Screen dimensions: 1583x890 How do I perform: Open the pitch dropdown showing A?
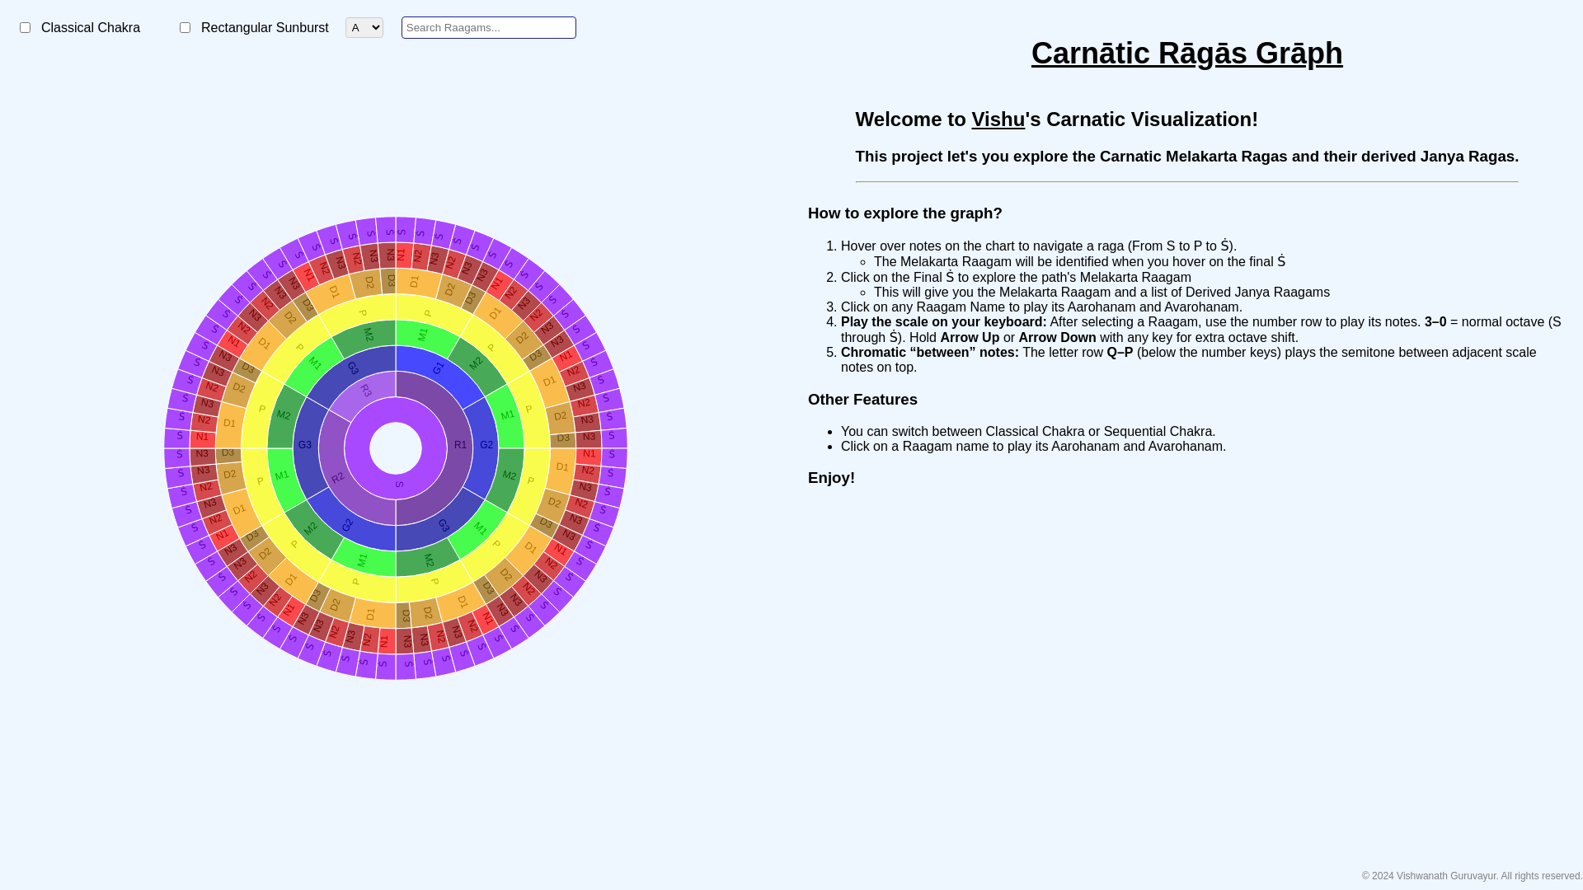coord(364,27)
